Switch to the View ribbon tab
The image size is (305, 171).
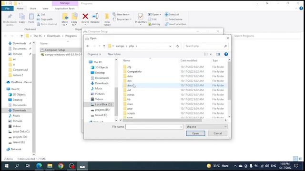(x=45, y=9)
